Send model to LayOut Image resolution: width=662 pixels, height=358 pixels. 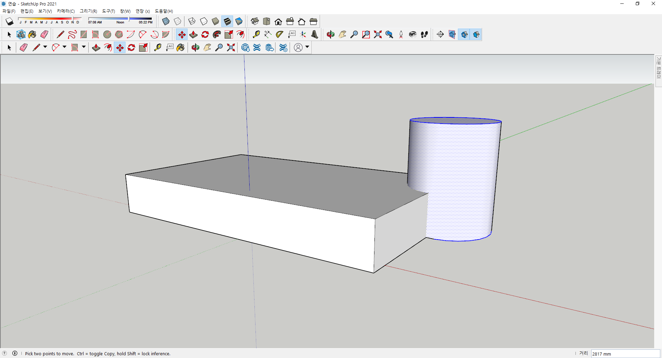pyautogui.click(x=270, y=48)
